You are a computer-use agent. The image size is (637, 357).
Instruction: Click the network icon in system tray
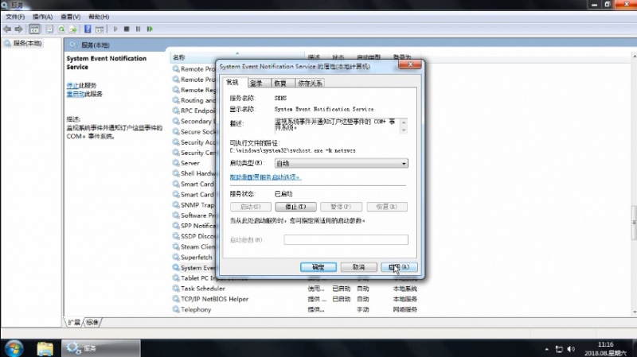[x=559, y=349]
